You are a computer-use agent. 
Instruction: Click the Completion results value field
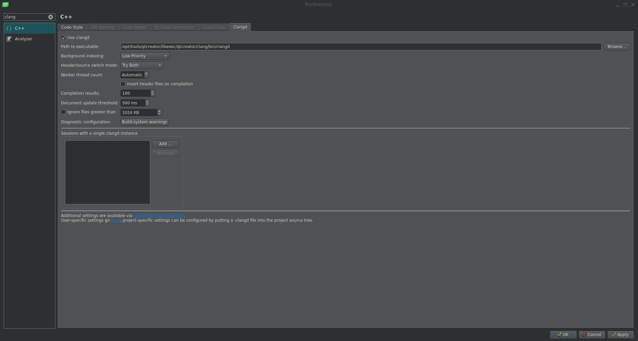136,93
